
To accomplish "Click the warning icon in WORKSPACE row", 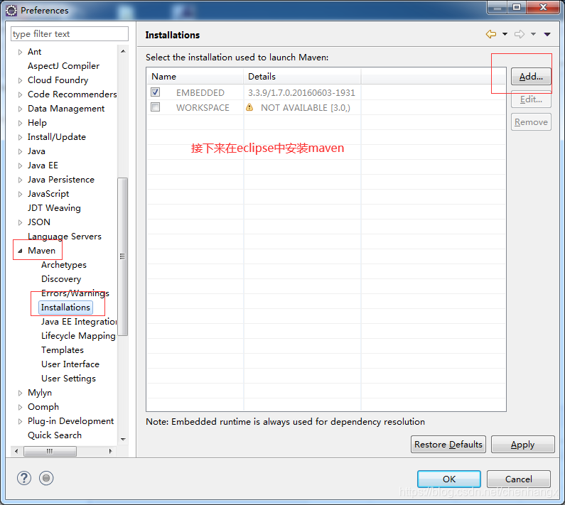I will point(249,107).
